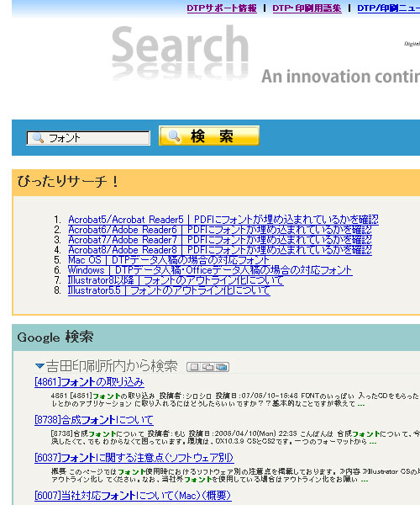Click the large Search logo graphic
The image size is (420, 505).
point(180,51)
